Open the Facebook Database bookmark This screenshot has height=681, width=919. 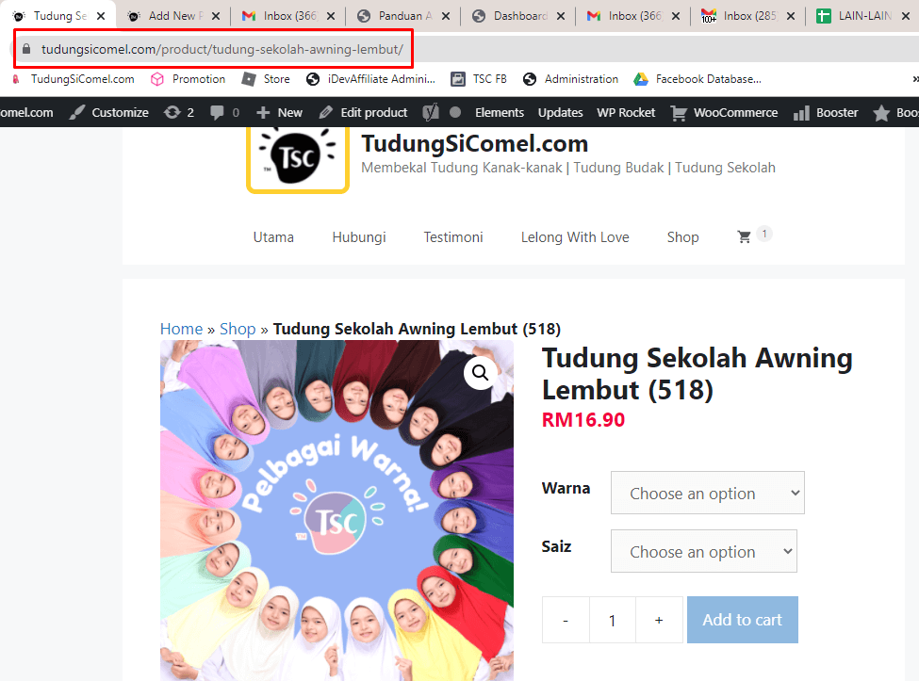pyautogui.click(x=697, y=79)
